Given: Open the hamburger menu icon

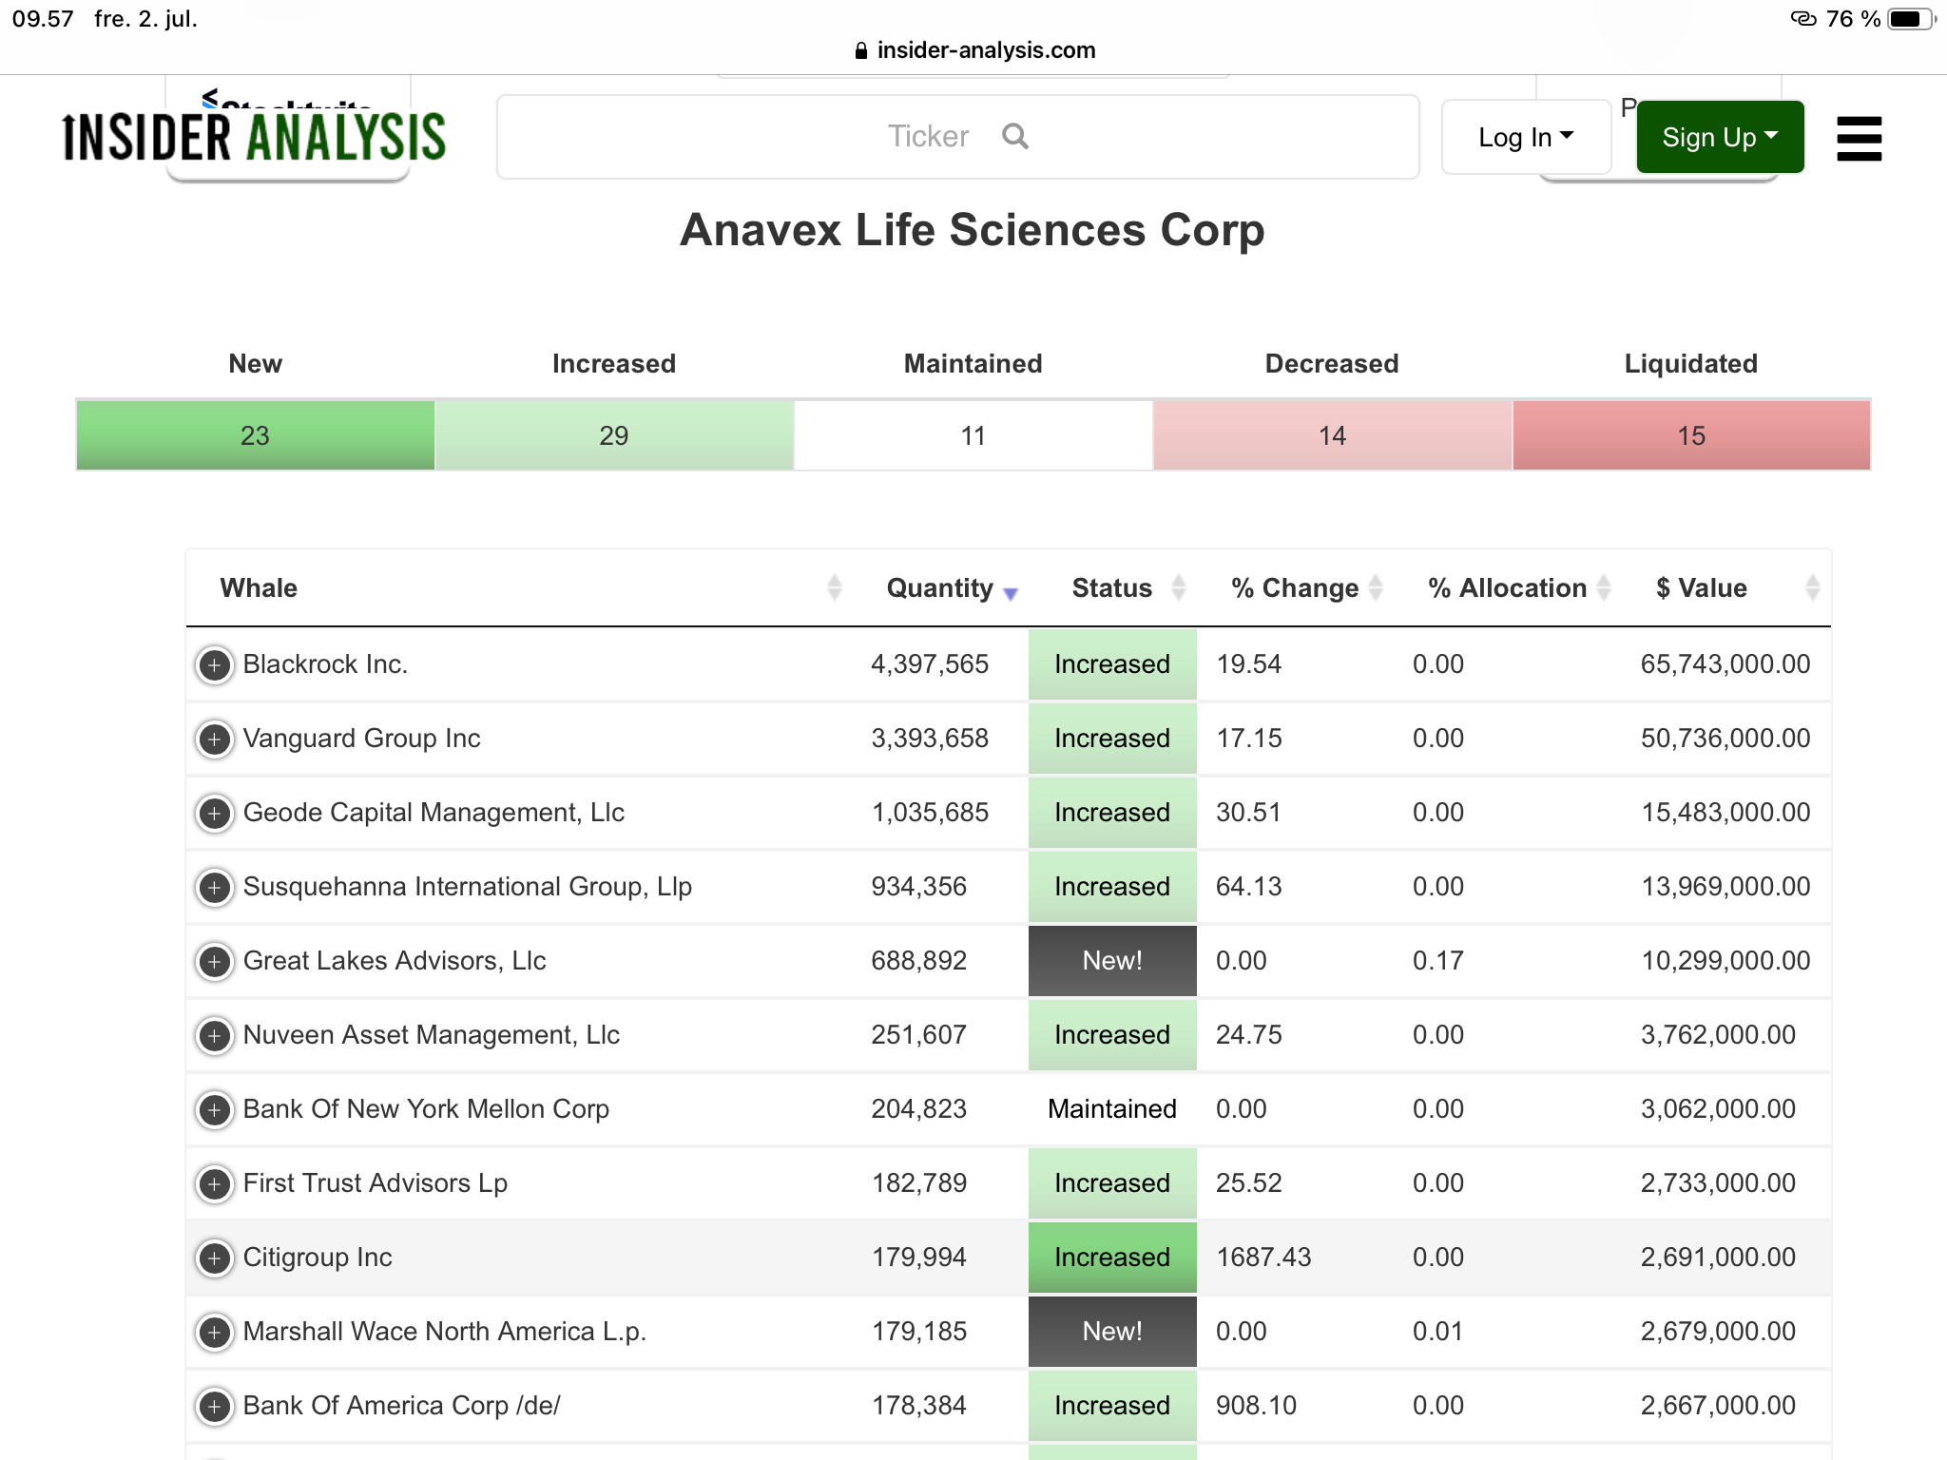Looking at the screenshot, I should click(1859, 139).
